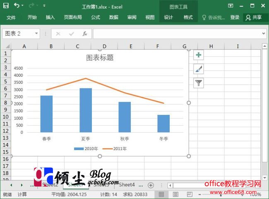Click the 4500 vertical axis label
Image resolution: width=269 pixels, height=199 pixels.
click(x=18, y=68)
